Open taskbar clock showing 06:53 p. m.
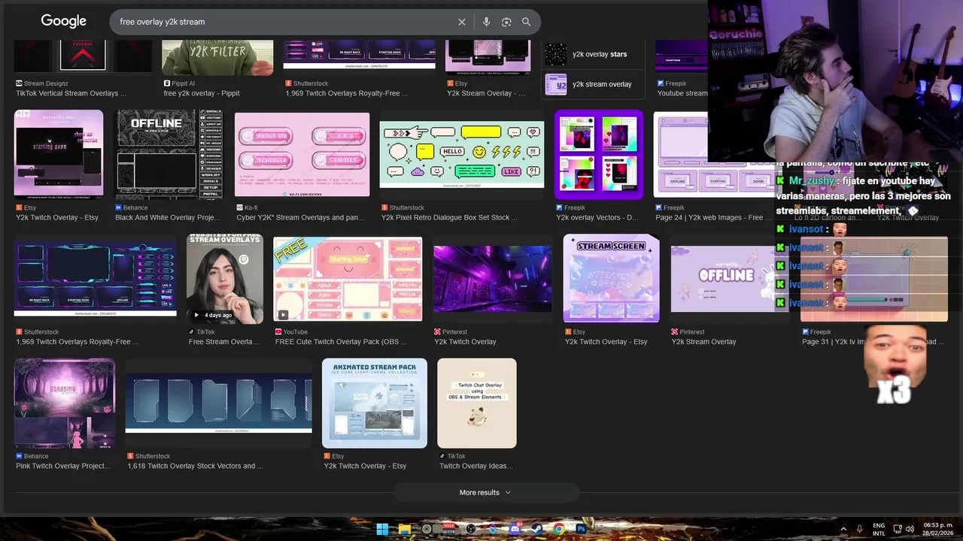The image size is (963, 541). (x=938, y=529)
